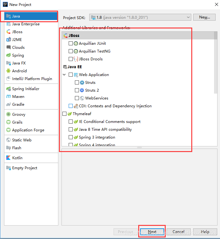The image size is (220, 239).
Task: Click the Static Web globe icon
Action: 8,140
